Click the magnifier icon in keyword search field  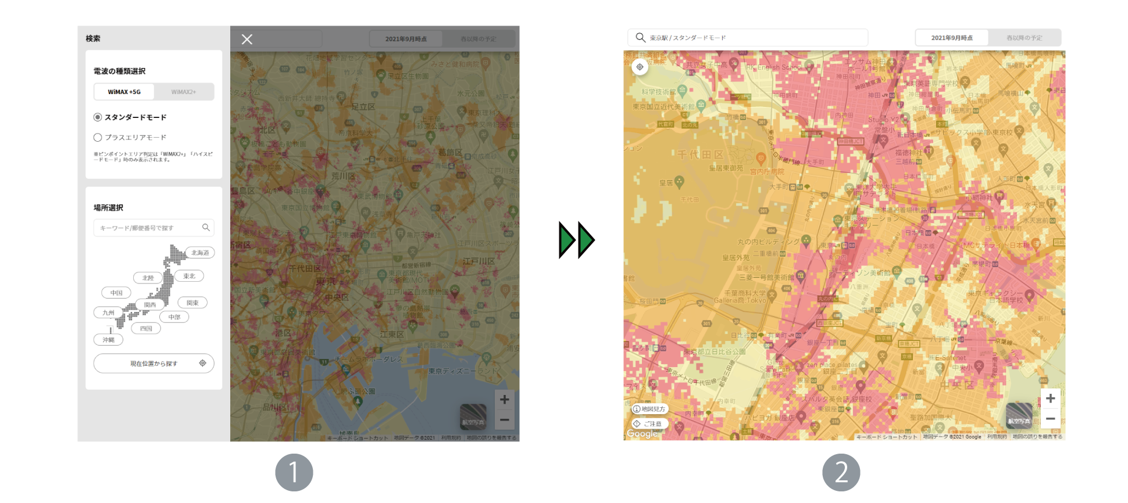(206, 228)
